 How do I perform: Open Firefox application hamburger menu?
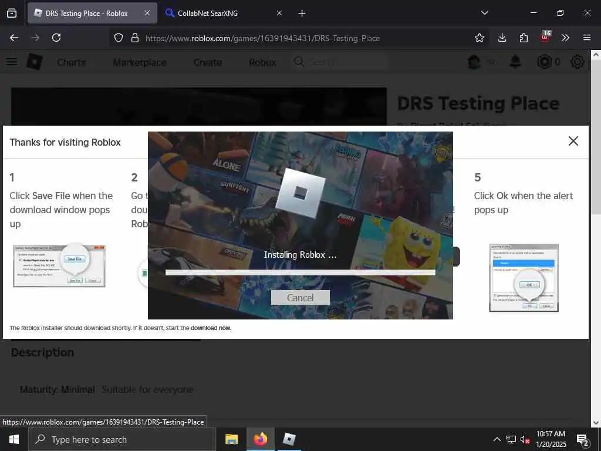pos(587,38)
